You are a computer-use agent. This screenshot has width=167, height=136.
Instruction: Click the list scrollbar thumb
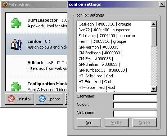point(153,37)
